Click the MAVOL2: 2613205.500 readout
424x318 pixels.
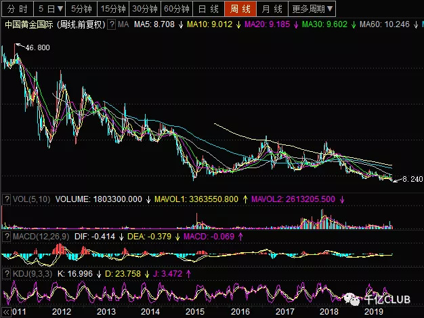click(293, 199)
